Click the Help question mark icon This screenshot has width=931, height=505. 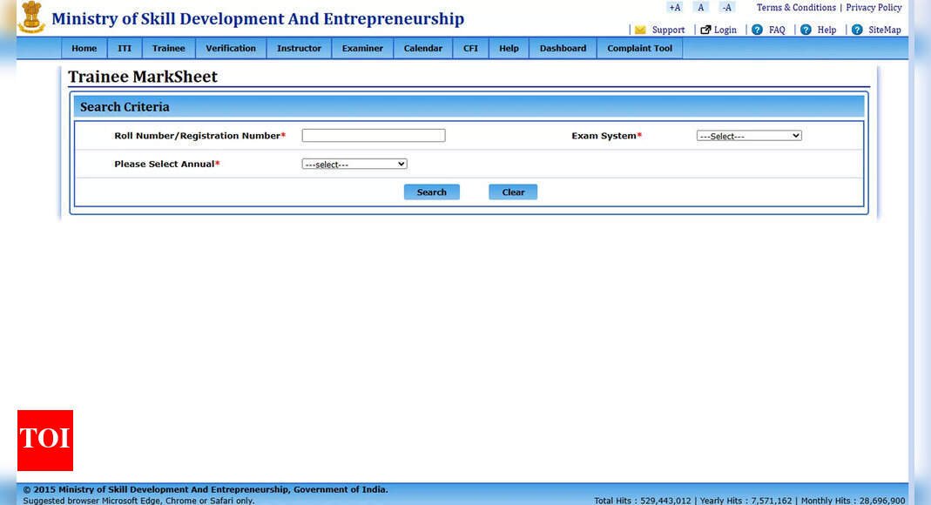tap(806, 30)
